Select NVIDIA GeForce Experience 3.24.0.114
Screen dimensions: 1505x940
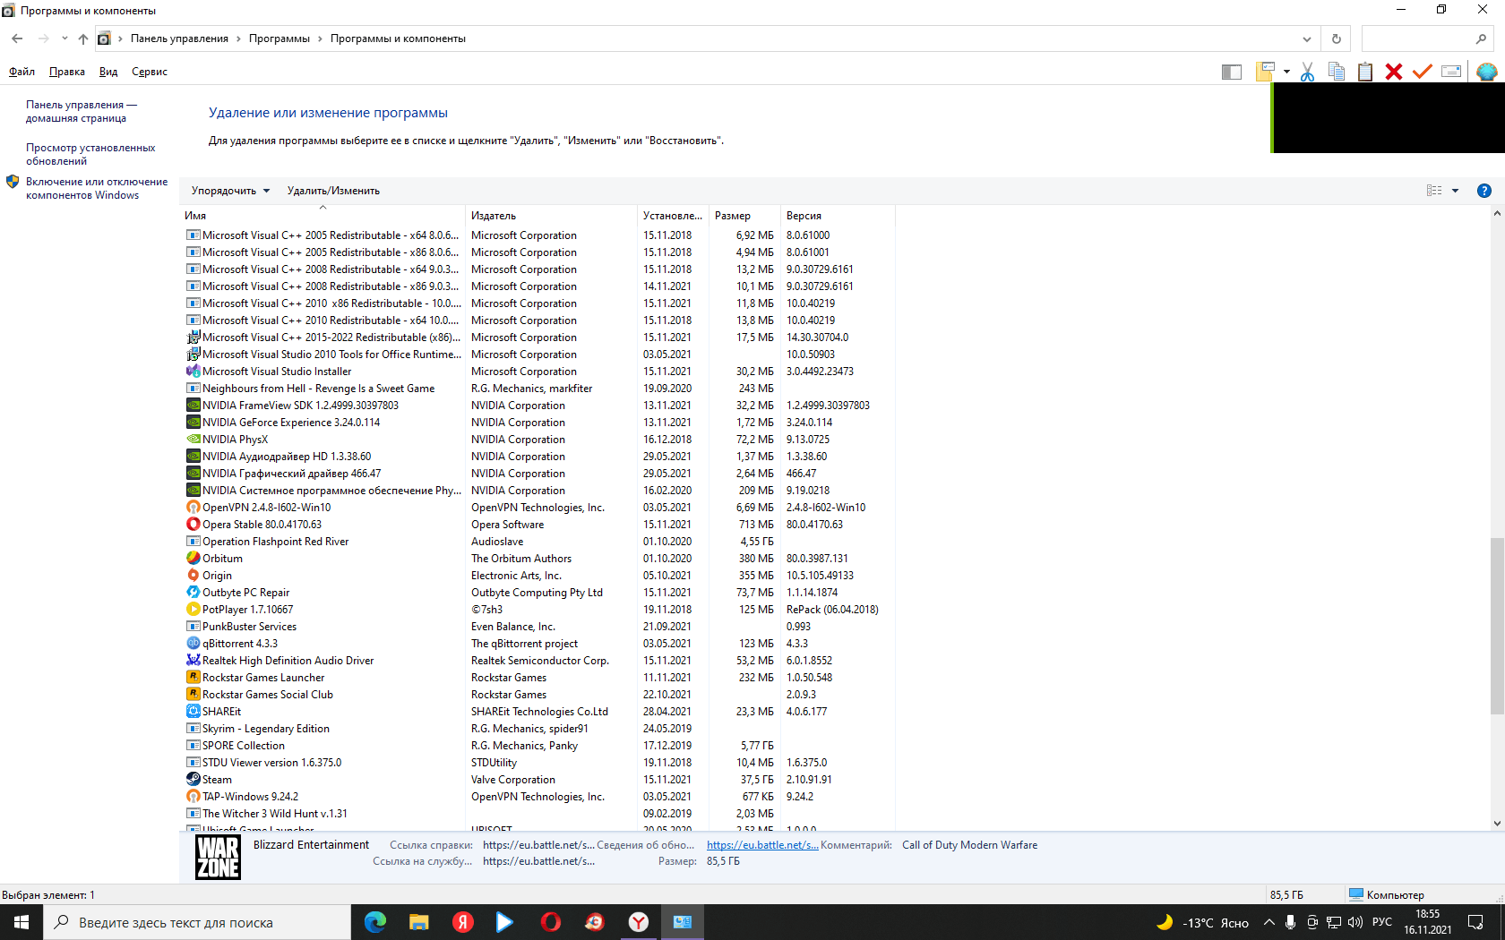coord(291,423)
